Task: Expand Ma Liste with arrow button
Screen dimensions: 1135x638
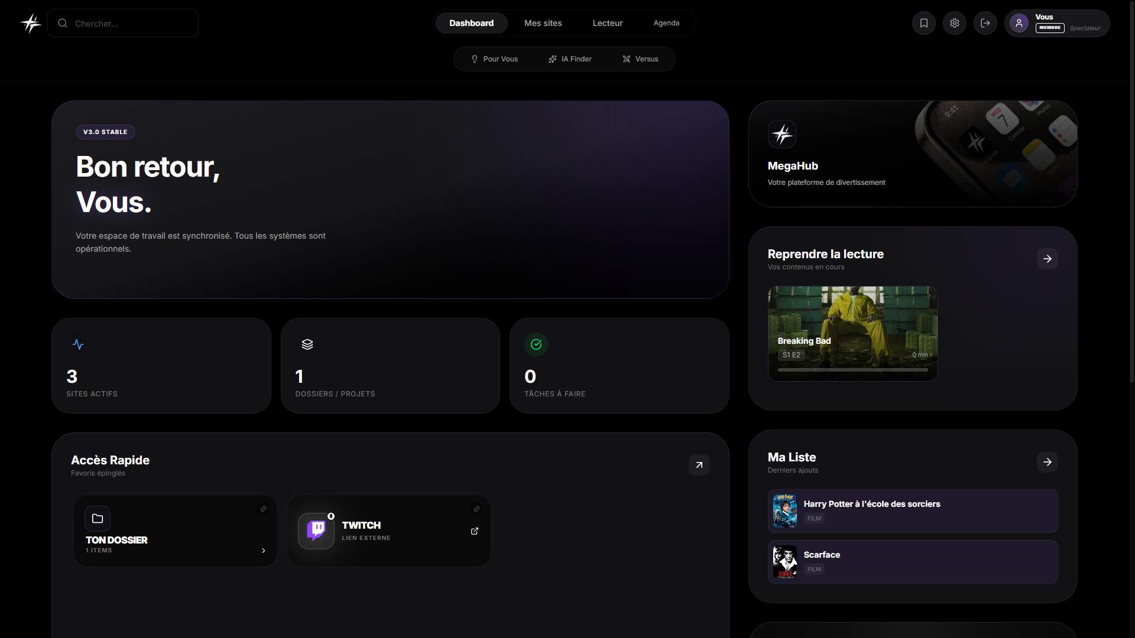Action: pos(1048,462)
